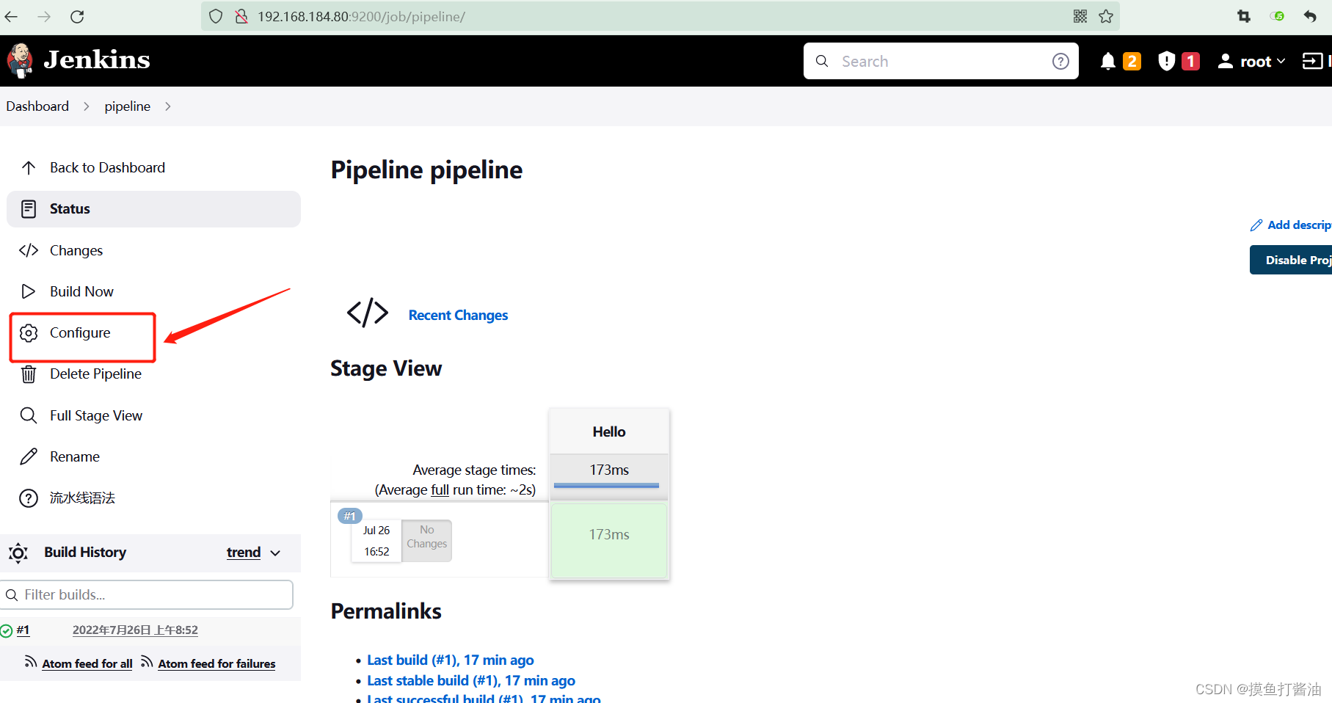Focus the Filter builds input
1332x703 pixels.
pos(147,595)
